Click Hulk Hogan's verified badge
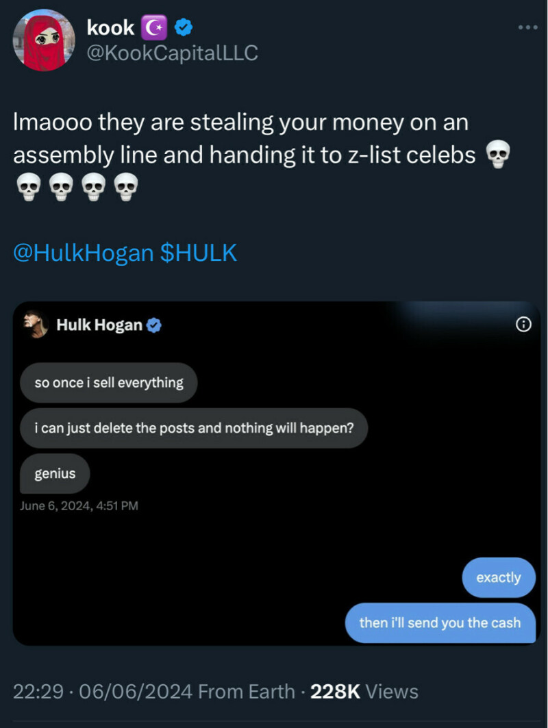 [153, 325]
